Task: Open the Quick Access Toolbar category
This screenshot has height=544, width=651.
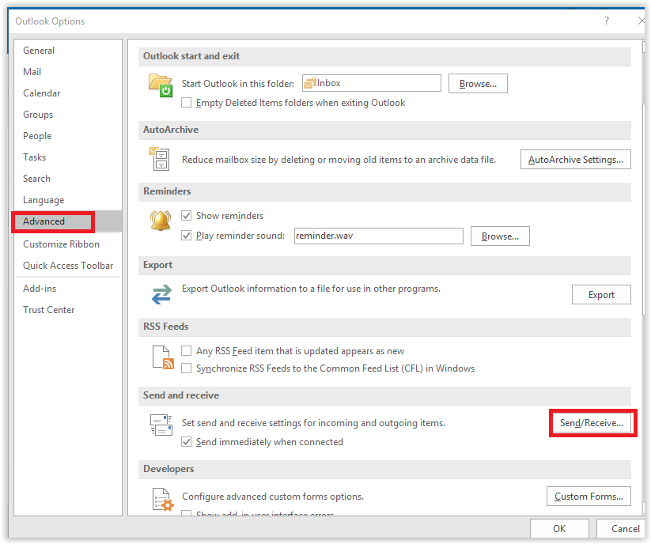Action: coord(68,266)
